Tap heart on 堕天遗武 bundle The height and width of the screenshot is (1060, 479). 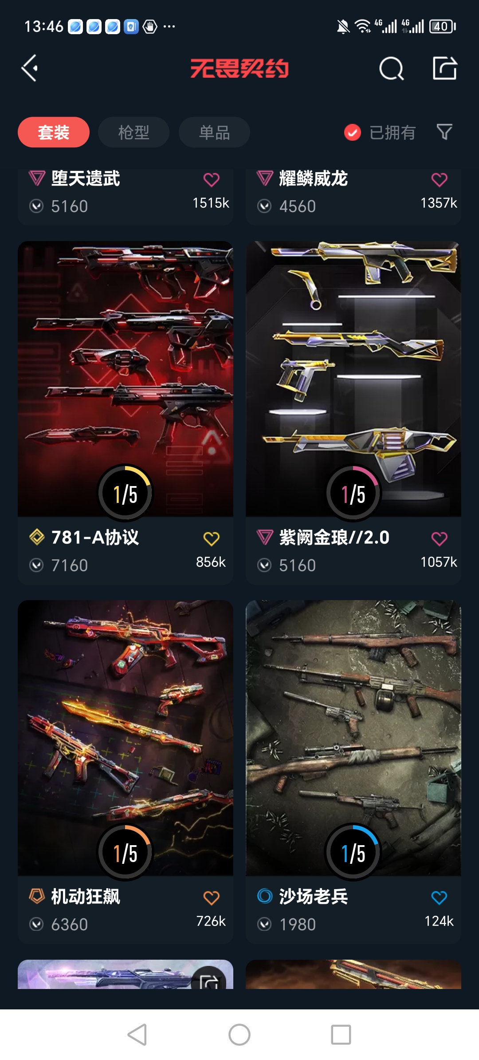tap(211, 179)
